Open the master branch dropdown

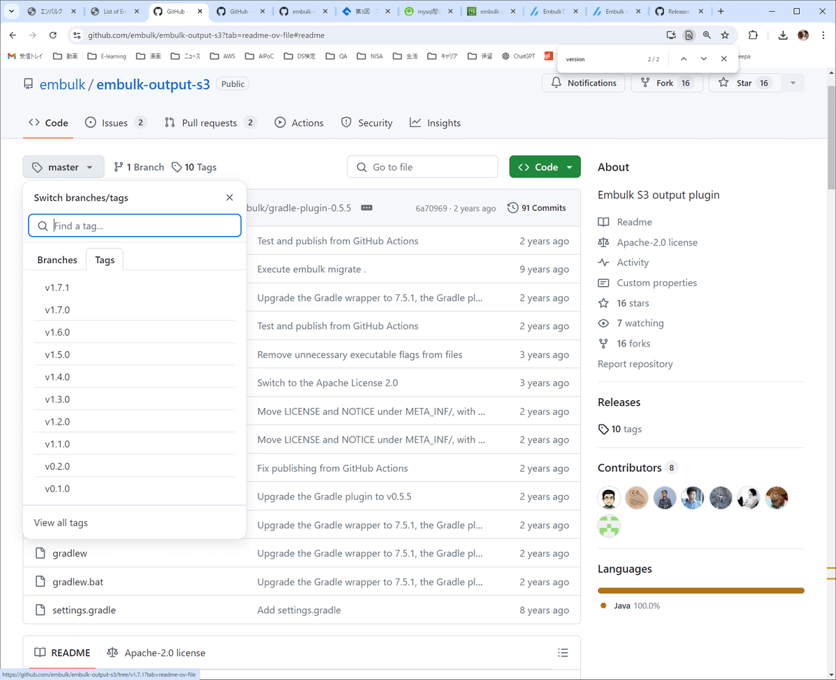(x=63, y=166)
